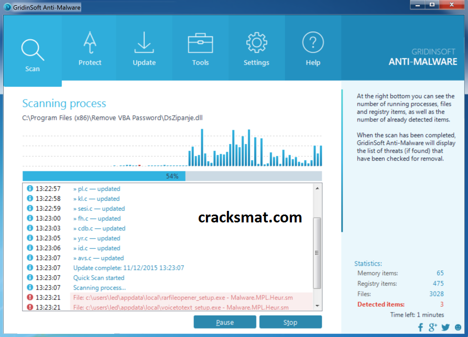The height and width of the screenshot is (337, 468).
Task: Click info icon beside 13:23:05 log entry
Action: (30, 238)
